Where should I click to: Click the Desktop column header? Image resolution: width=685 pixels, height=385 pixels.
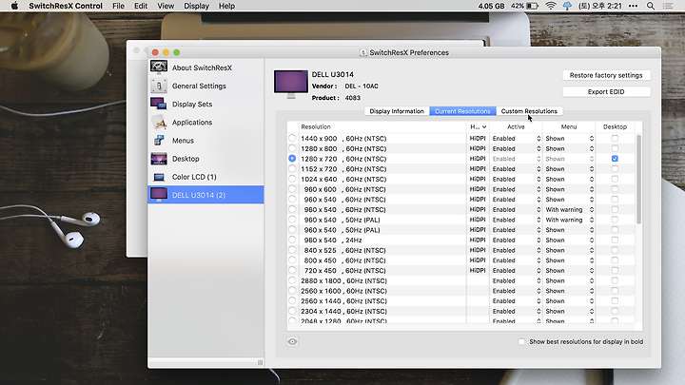615,127
